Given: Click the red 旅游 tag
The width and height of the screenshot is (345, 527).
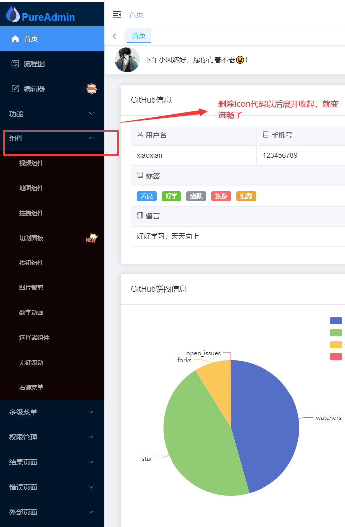Looking at the screenshot, I should point(221,196).
